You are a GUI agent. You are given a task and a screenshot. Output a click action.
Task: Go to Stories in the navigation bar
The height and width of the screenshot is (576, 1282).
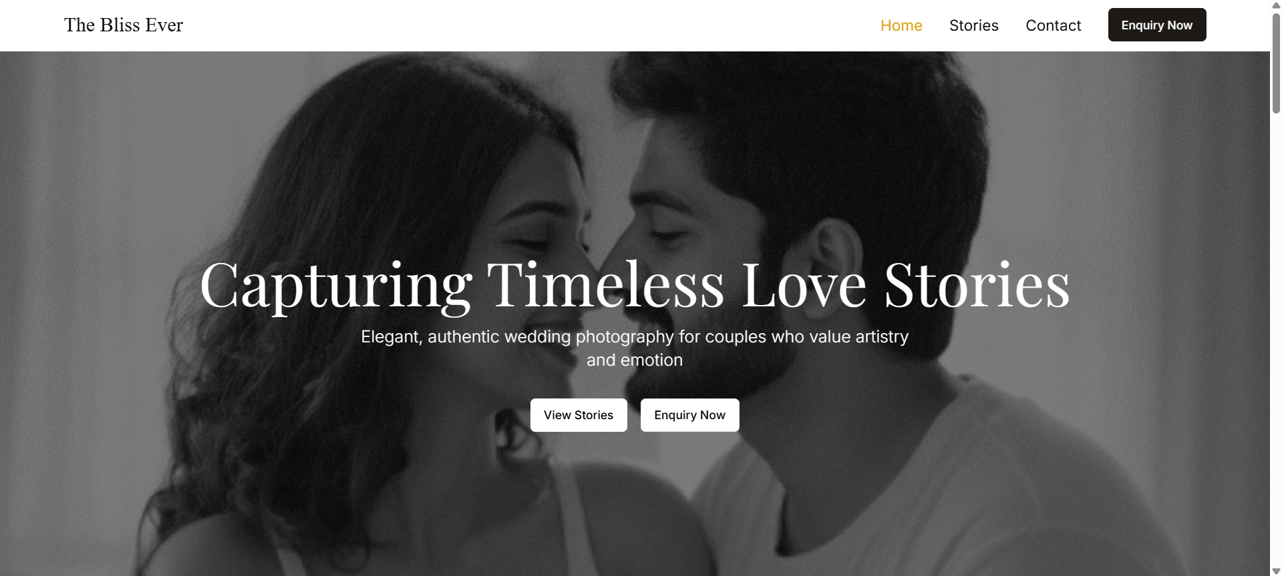[x=974, y=25]
